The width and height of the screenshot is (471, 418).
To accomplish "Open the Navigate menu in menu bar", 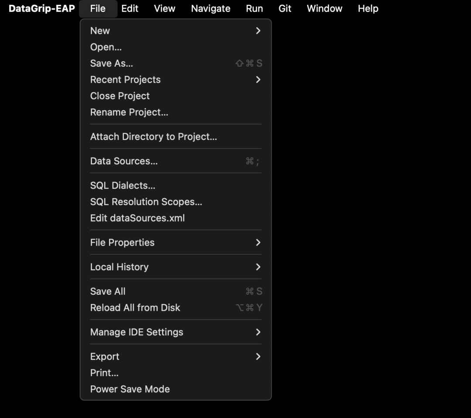I will (x=211, y=8).
